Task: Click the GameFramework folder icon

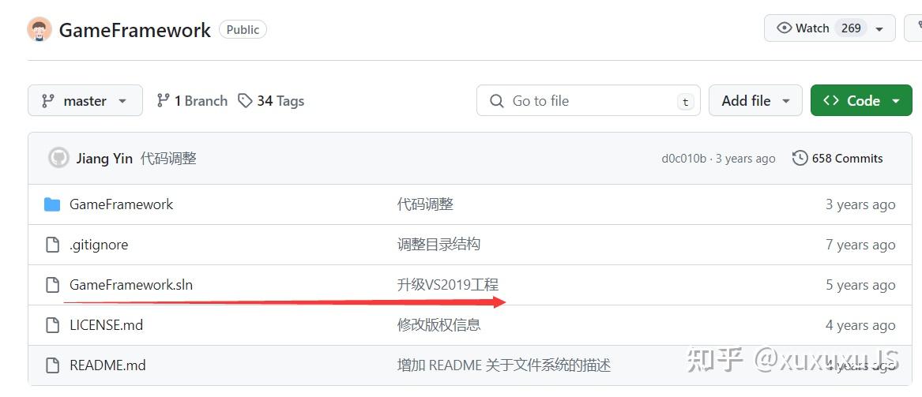Action: click(52, 204)
